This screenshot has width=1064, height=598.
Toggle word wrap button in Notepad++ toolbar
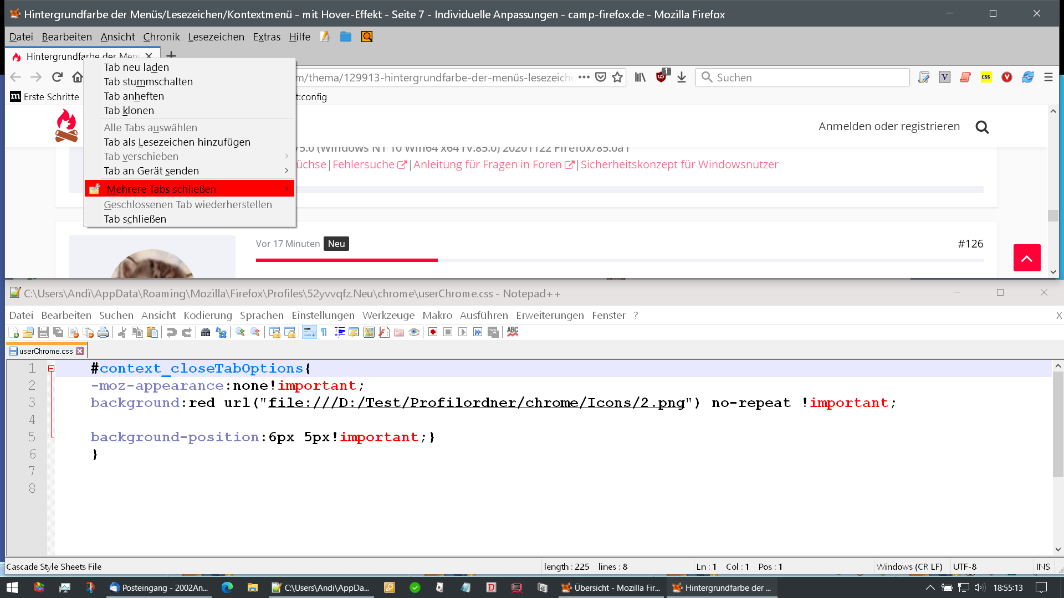[309, 332]
